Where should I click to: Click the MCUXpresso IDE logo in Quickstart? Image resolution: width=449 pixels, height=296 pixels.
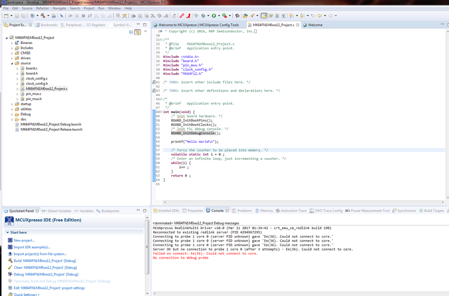click(9, 221)
